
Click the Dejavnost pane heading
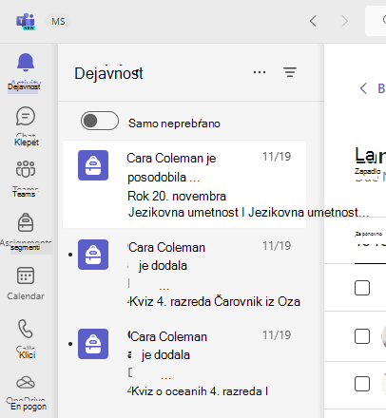coord(108,73)
